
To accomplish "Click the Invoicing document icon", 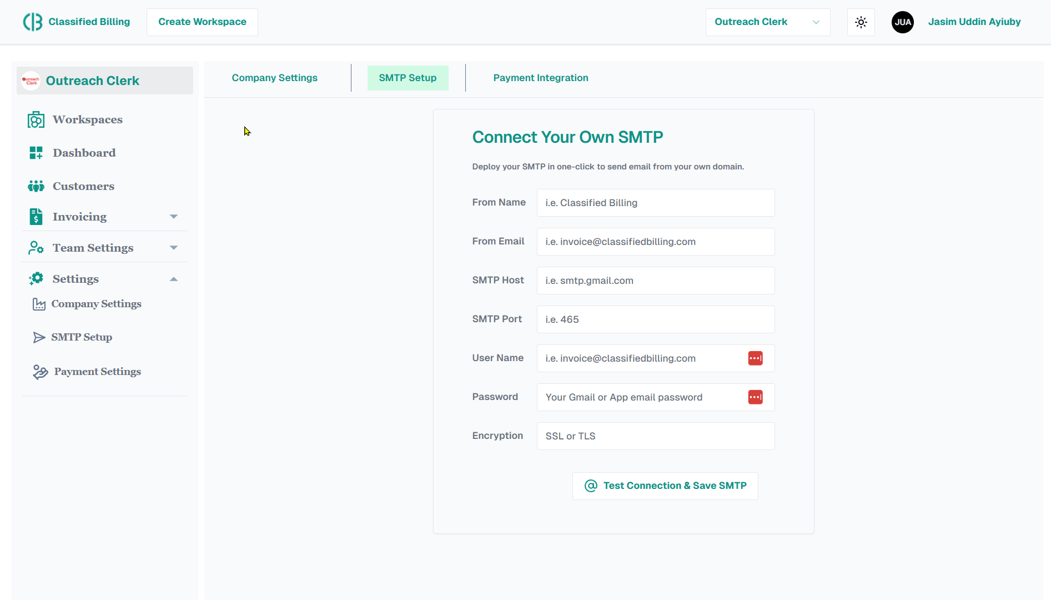I will pos(36,217).
